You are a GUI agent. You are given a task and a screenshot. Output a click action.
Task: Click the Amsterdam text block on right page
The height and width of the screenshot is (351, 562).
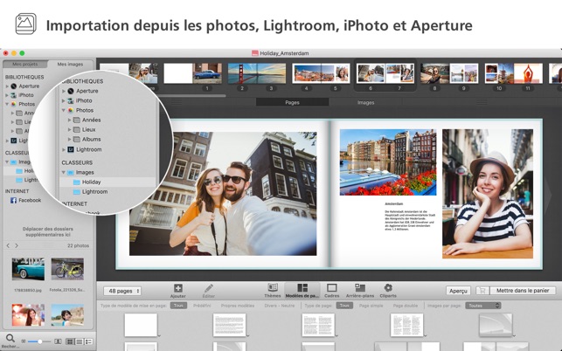(409, 217)
